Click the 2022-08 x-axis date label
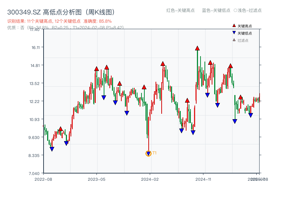Viewport: 288px width, 216px height. [43, 179]
